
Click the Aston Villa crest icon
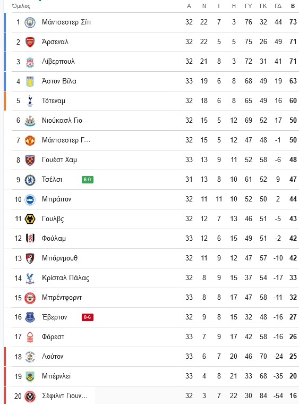pos(30,81)
